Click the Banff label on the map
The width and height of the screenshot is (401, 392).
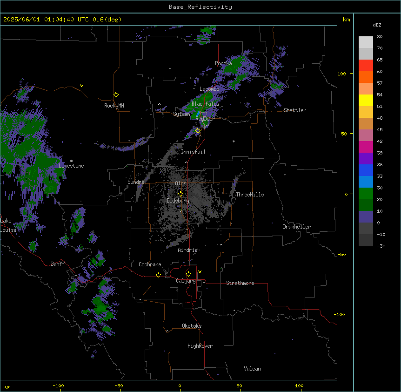point(58,264)
